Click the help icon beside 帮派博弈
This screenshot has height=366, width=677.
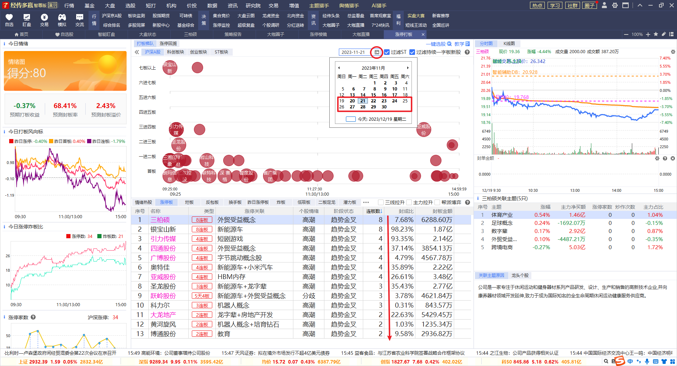[468, 202]
